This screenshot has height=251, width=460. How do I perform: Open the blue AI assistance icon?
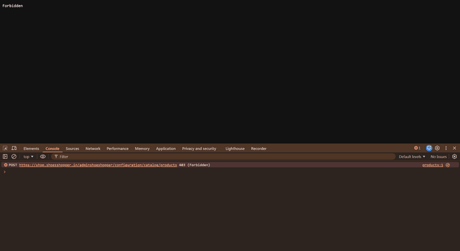tap(429, 148)
